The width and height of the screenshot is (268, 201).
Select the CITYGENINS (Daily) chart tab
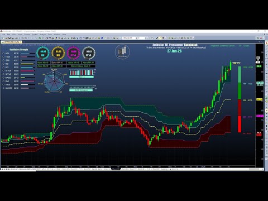[11, 42]
